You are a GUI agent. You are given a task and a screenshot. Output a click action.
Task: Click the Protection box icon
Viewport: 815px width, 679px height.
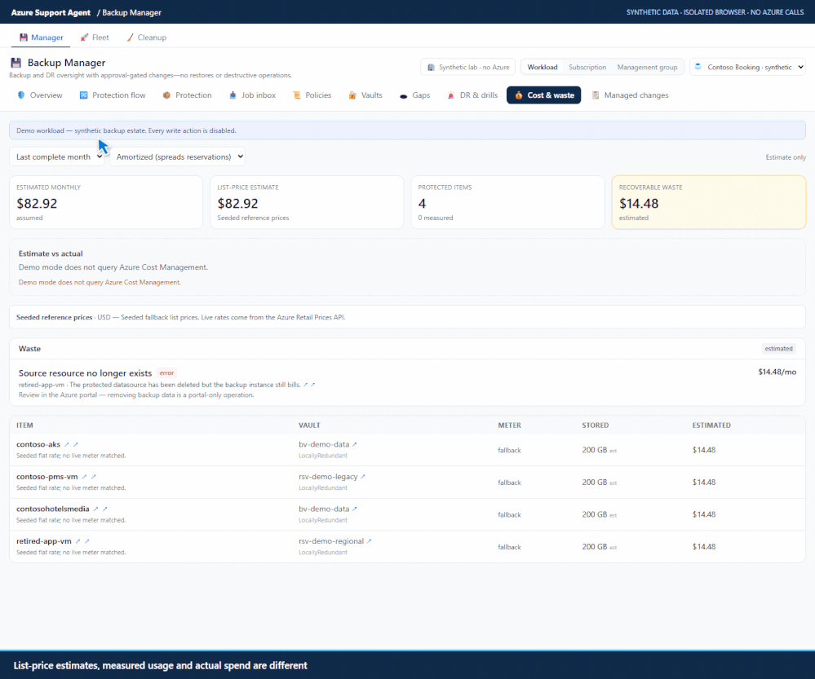coord(167,95)
